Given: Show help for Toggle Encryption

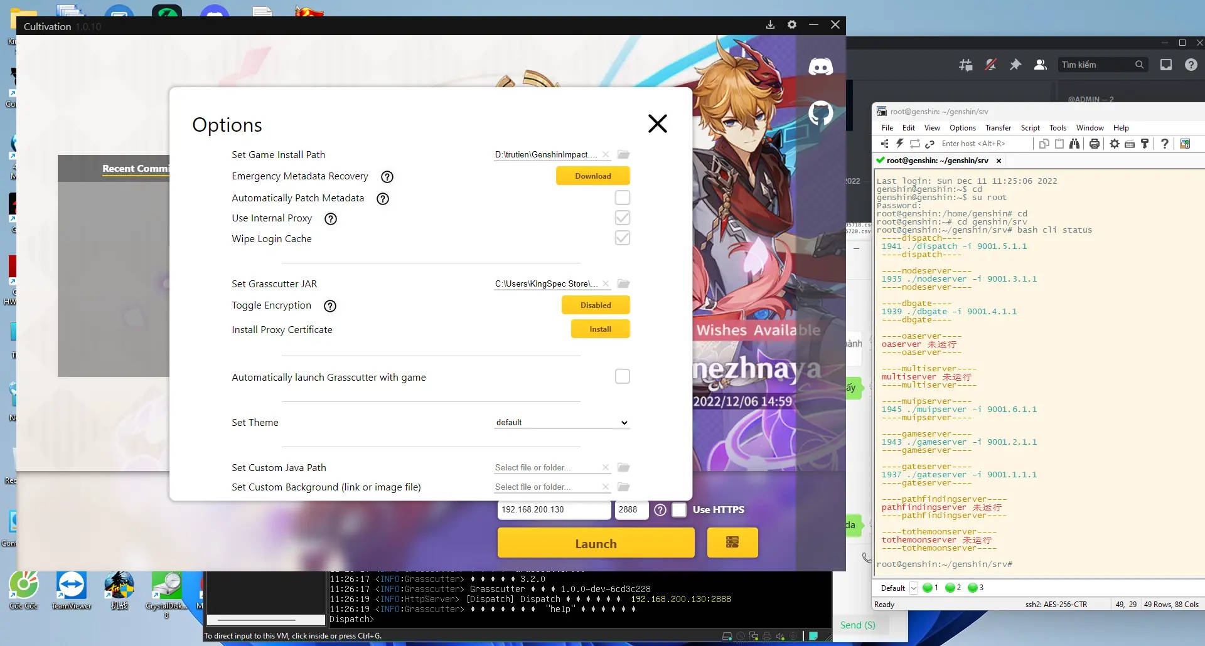Looking at the screenshot, I should click(x=330, y=306).
